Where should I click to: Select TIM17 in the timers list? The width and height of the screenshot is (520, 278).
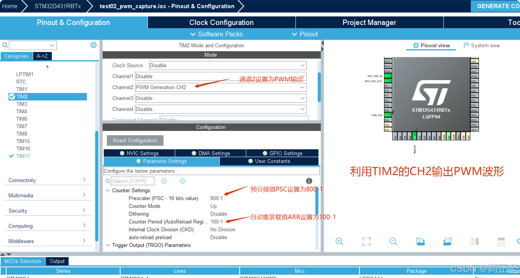[x=23, y=156]
